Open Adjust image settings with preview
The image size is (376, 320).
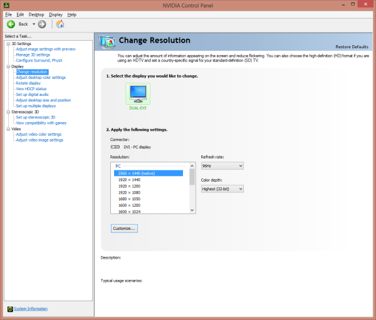tap(46, 49)
